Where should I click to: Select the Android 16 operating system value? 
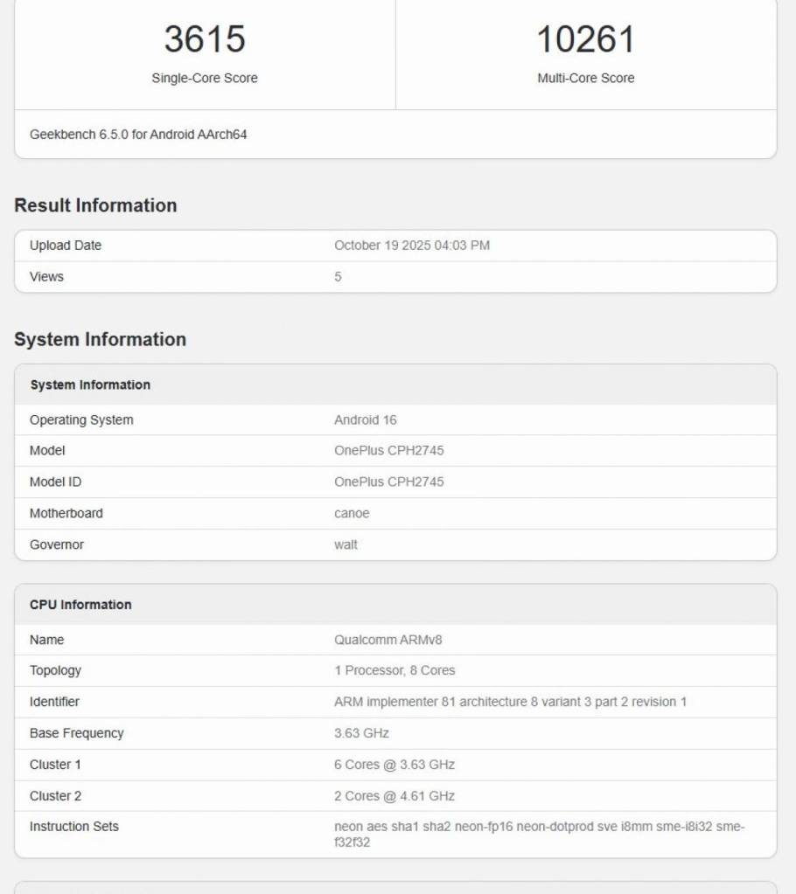tap(365, 419)
